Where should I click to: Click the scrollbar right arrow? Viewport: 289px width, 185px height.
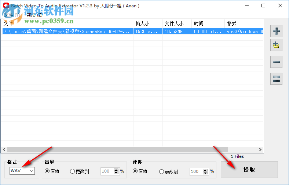(260, 150)
